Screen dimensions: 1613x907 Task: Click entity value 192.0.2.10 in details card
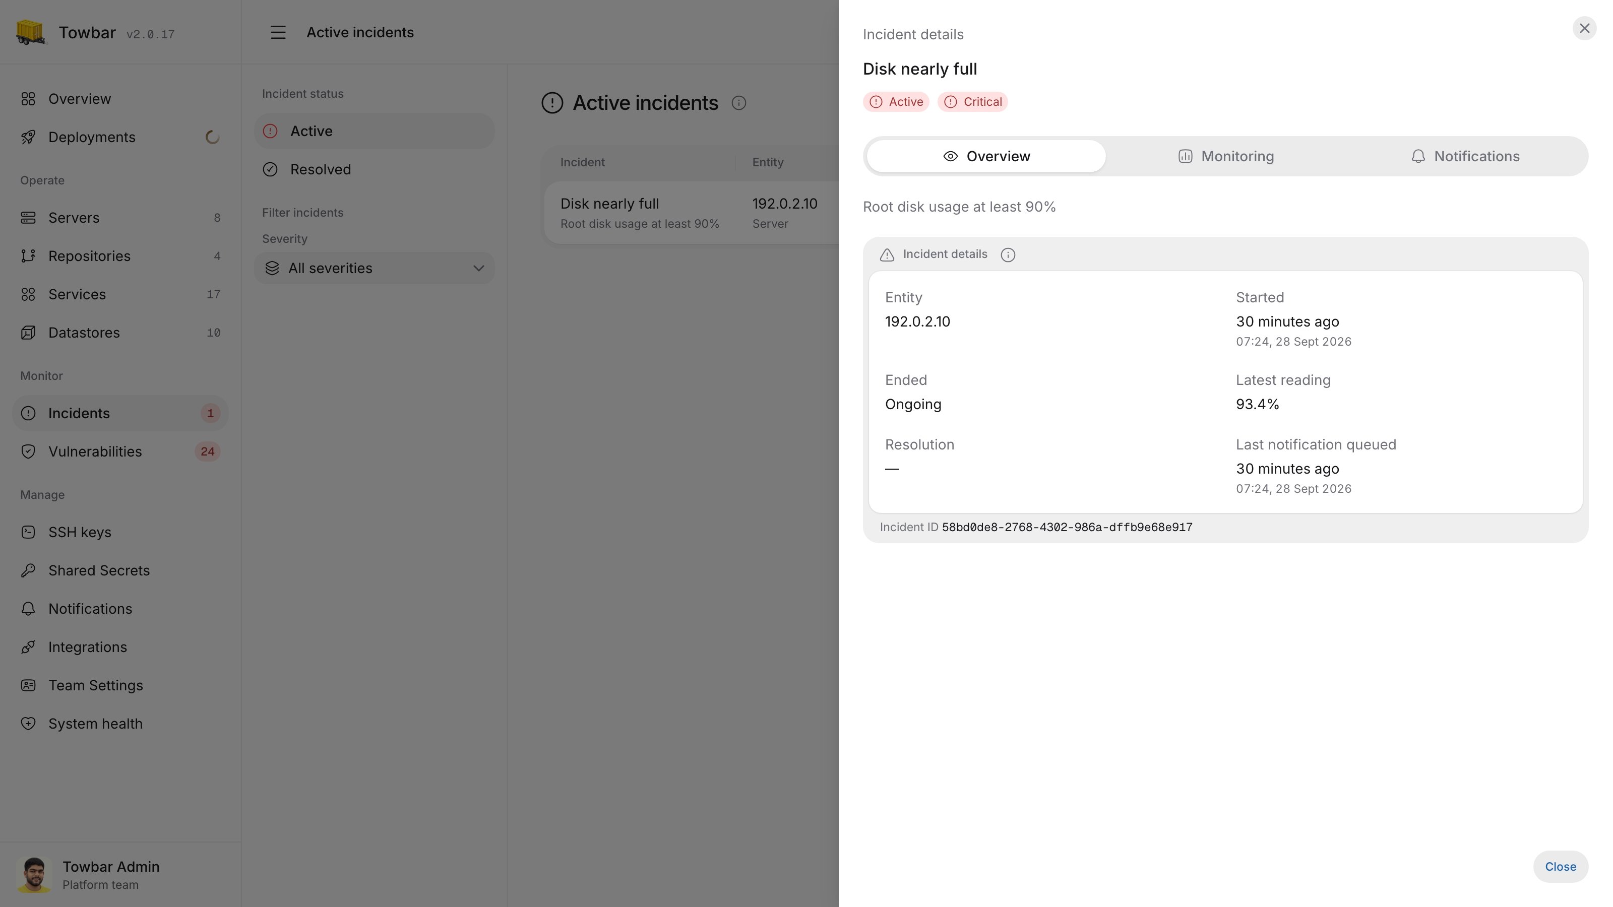click(x=917, y=322)
